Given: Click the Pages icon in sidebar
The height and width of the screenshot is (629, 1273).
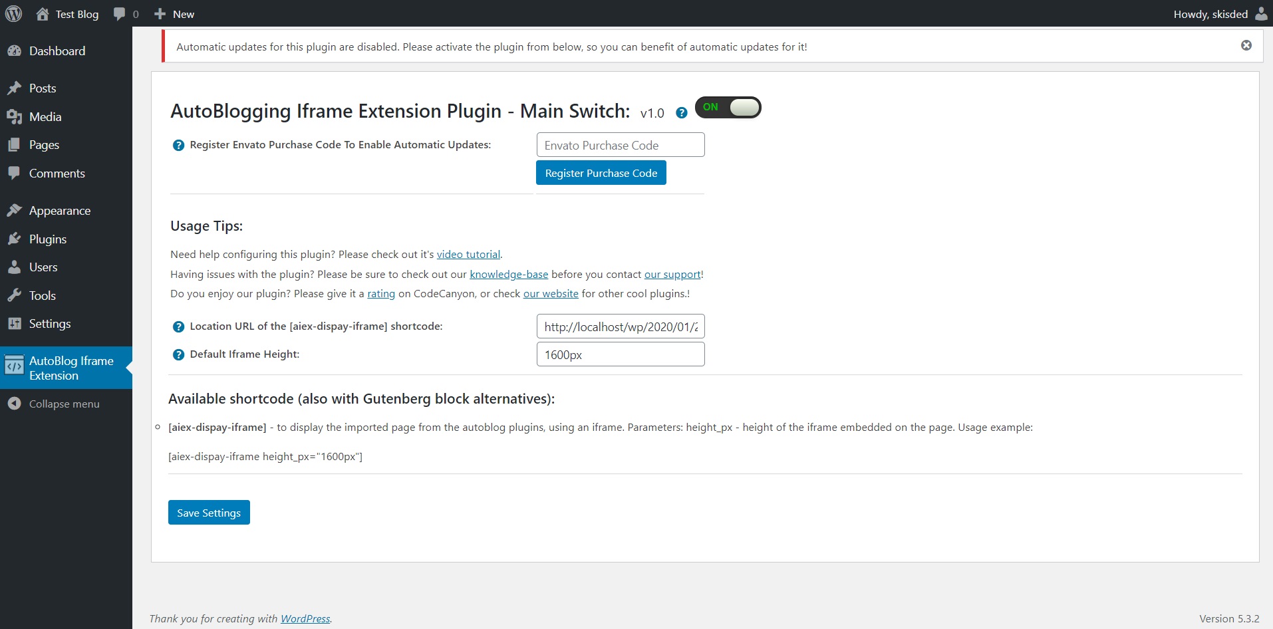Looking at the screenshot, I should tap(14, 144).
